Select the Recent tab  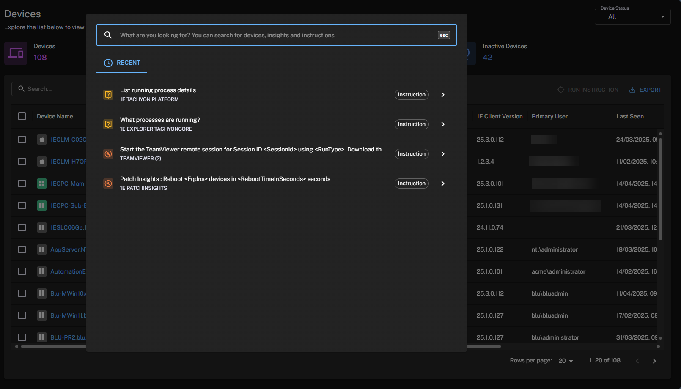pos(122,63)
